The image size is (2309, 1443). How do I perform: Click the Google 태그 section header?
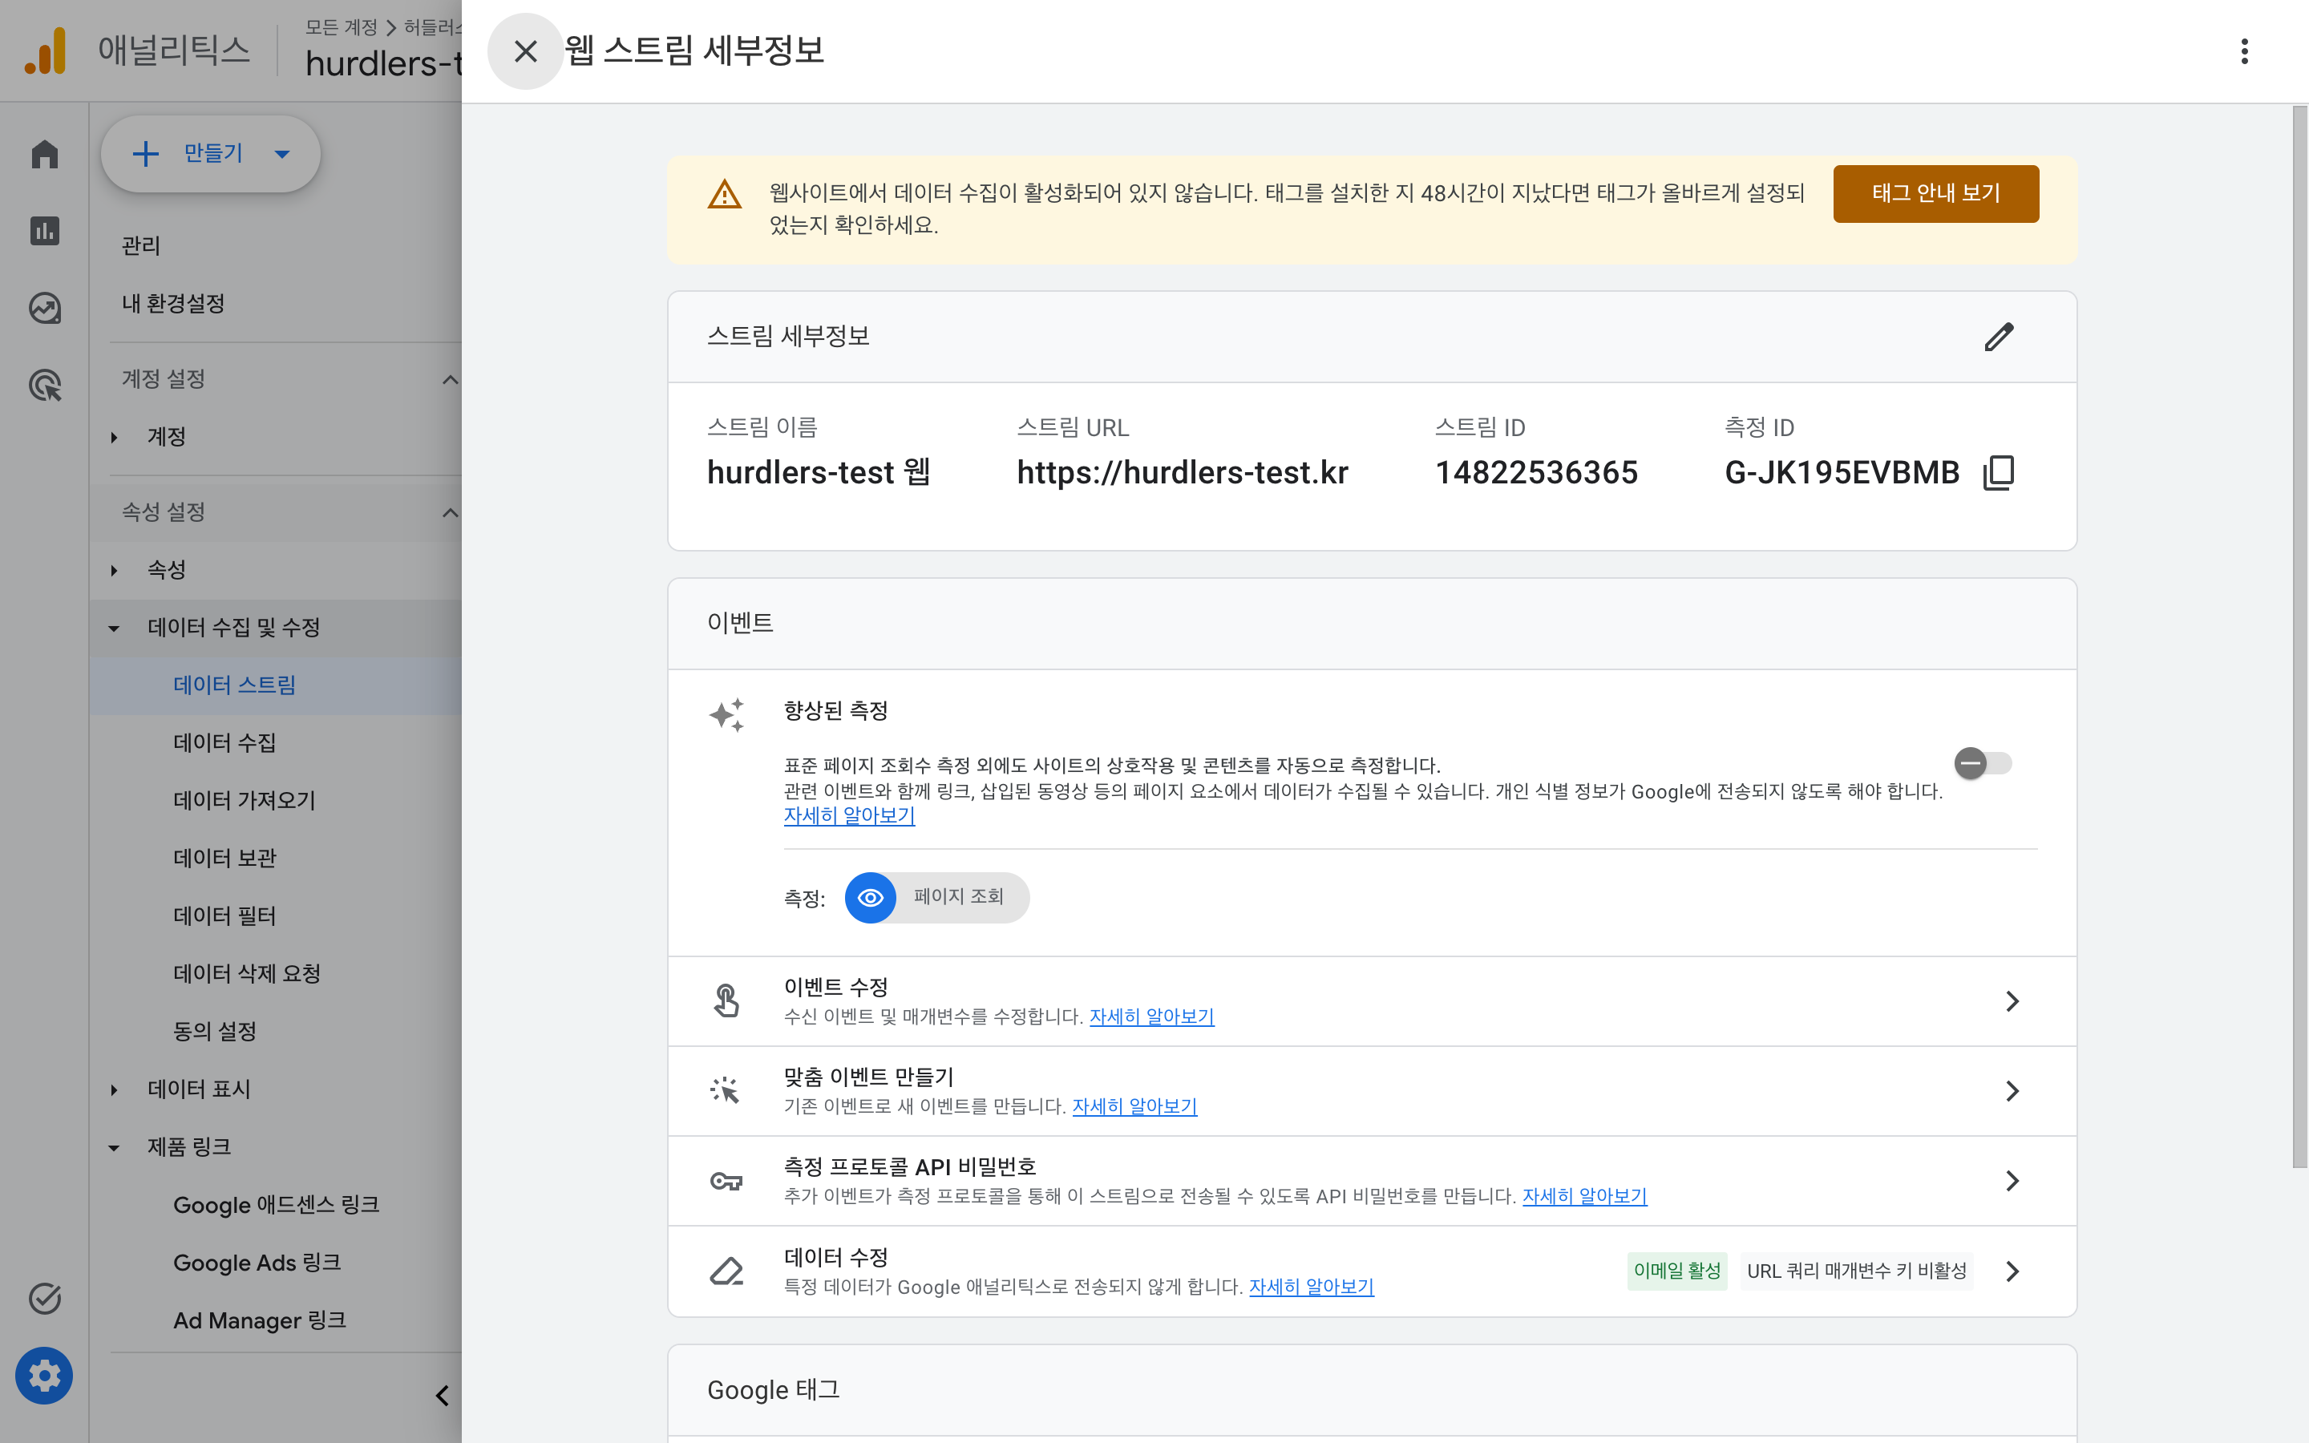pyautogui.click(x=1372, y=1391)
